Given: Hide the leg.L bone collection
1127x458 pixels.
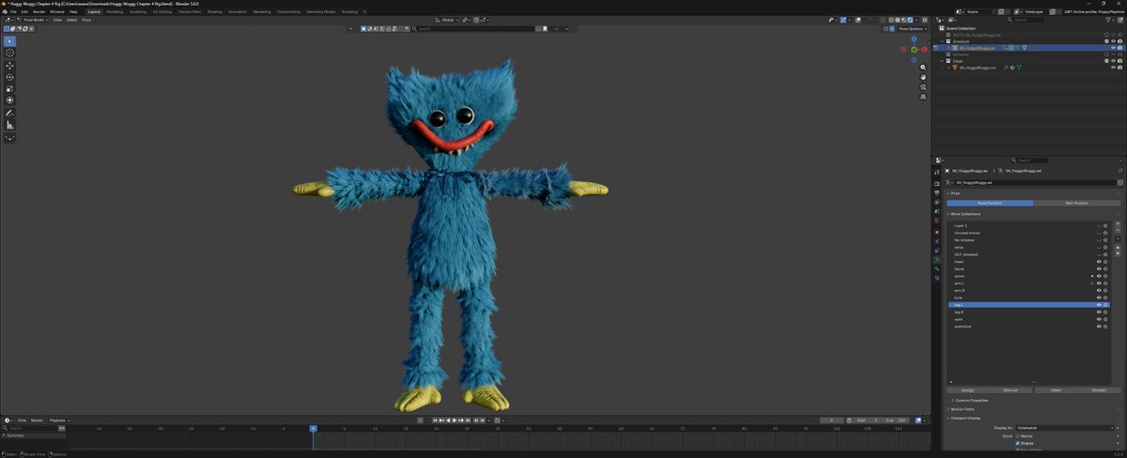Looking at the screenshot, I should (1099, 305).
